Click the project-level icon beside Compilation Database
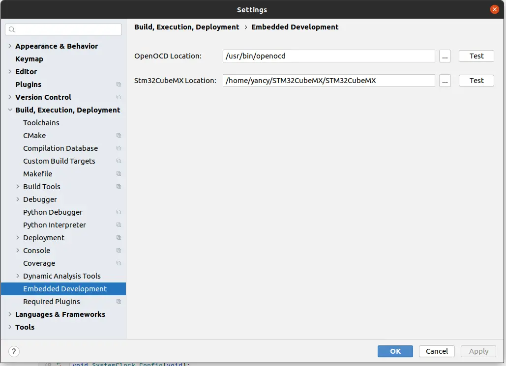This screenshot has height=366, width=506. 119,148
